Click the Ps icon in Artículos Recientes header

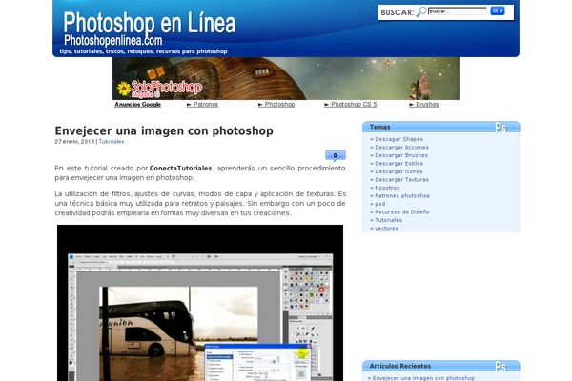point(500,366)
